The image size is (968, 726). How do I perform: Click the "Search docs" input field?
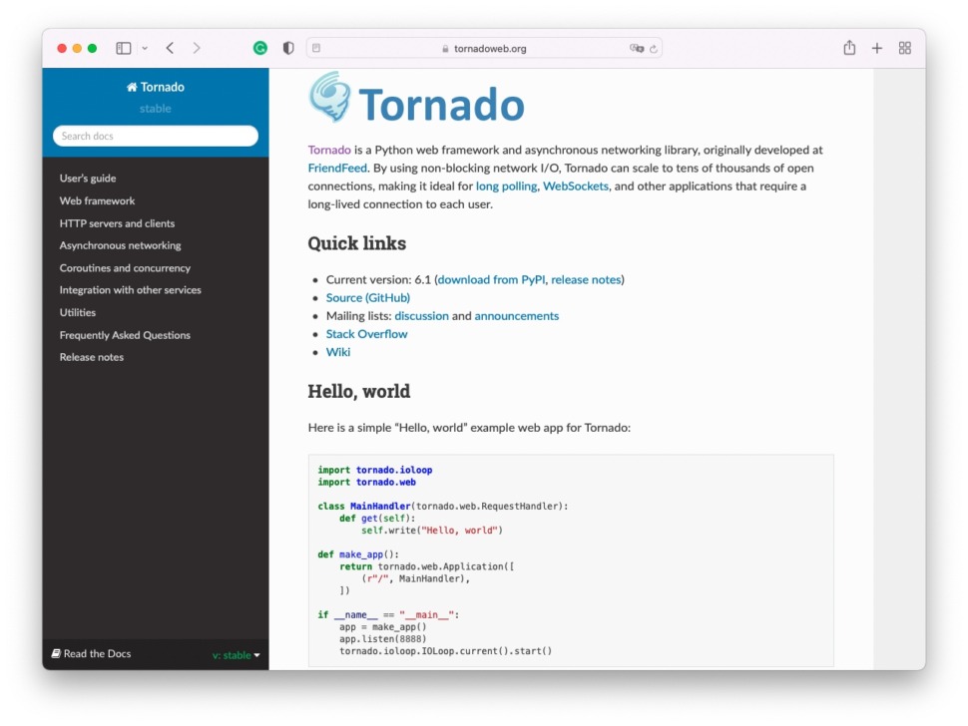[155, 135]
